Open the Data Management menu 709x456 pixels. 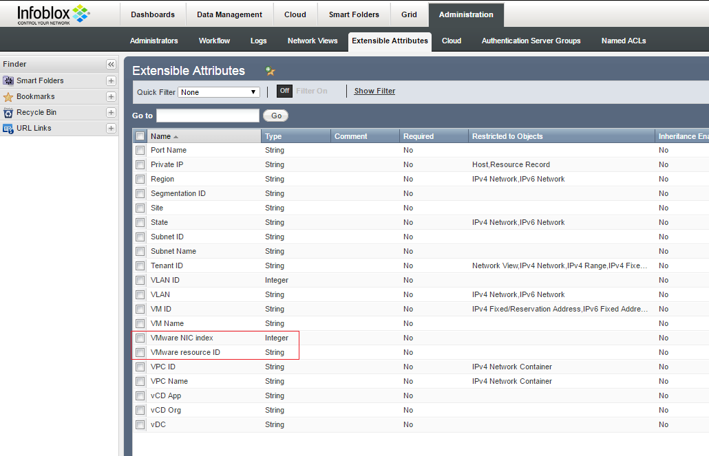tap(229, 14)
